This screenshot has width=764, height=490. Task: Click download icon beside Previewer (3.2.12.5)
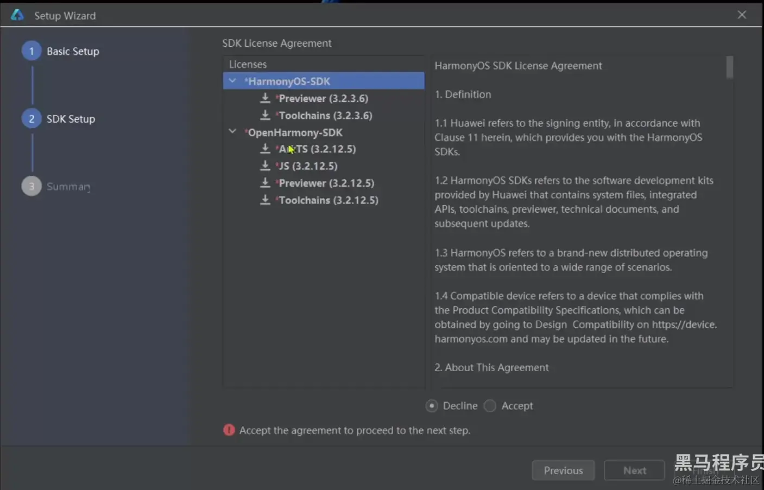[x=265, y=183]
